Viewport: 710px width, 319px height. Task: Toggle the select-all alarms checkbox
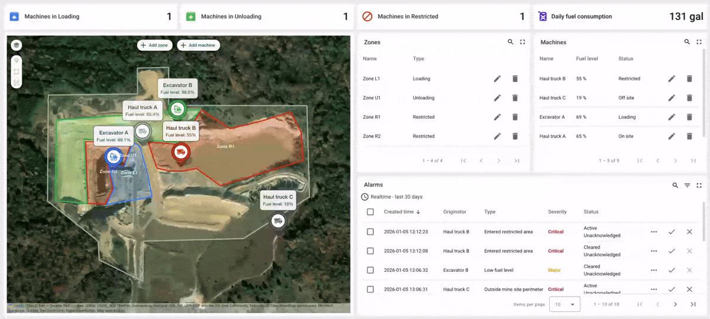(370, 211)
